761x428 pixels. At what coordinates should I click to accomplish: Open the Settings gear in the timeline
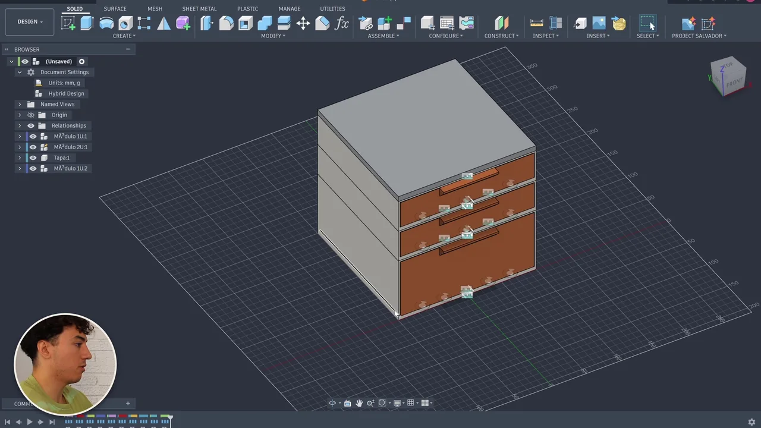click(751, 422)
